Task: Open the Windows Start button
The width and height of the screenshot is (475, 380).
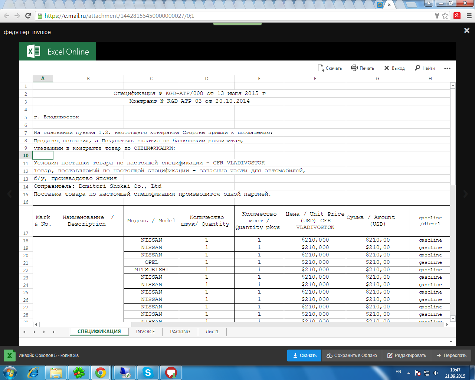Action: (10, 373)
